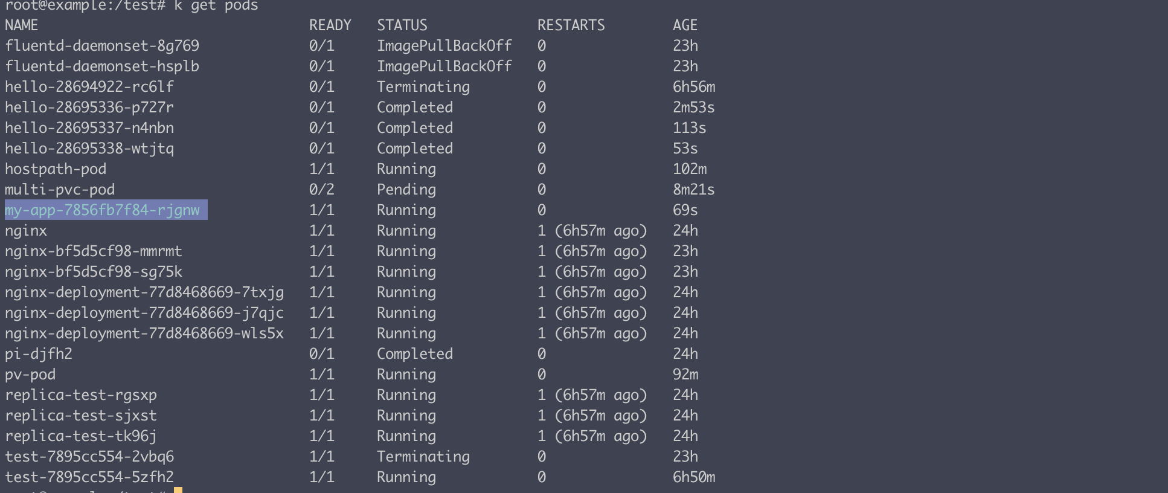Click the READY column header

pos(330,25)
